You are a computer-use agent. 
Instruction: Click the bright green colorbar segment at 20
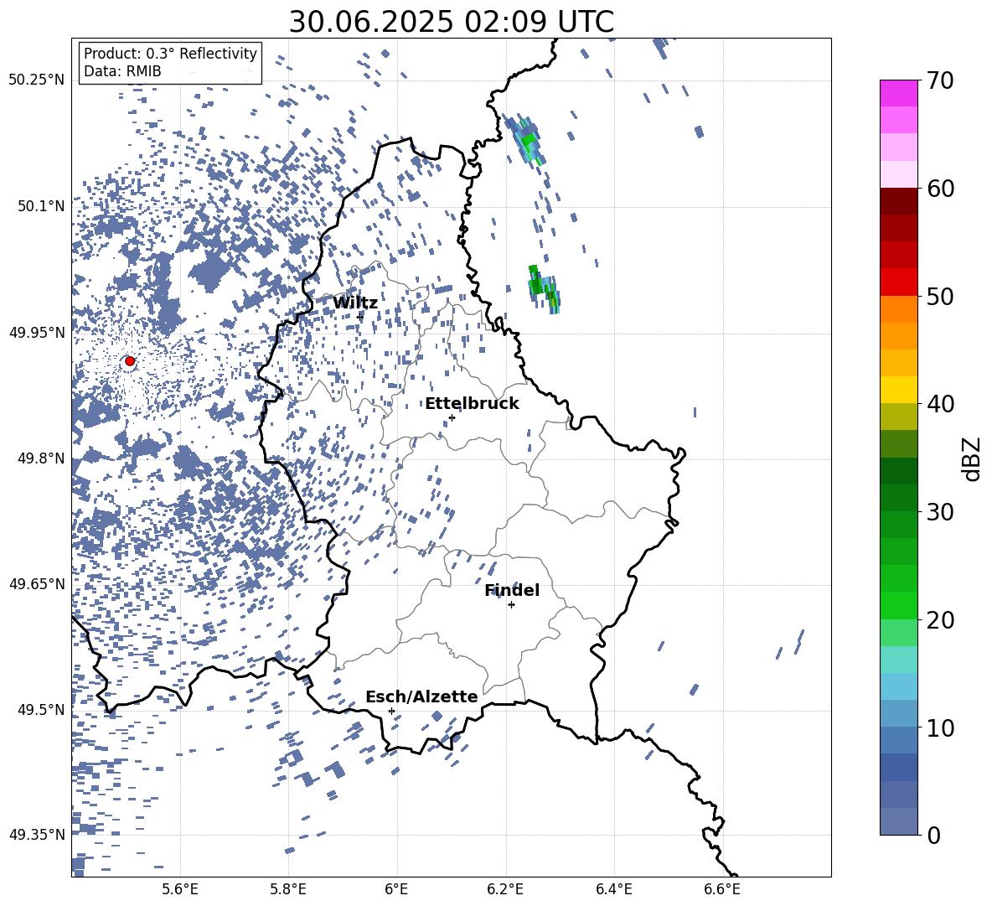(x=898, y=605)
